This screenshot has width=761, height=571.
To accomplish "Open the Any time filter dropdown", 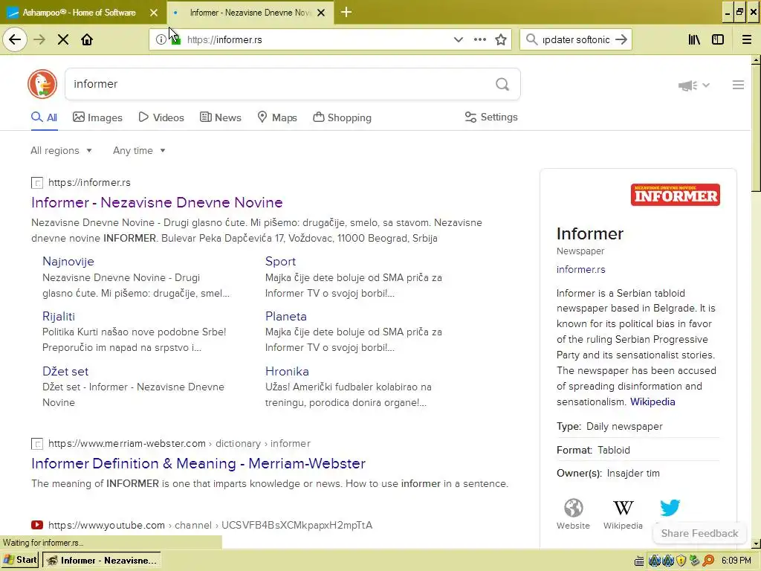I will (139, 150).
